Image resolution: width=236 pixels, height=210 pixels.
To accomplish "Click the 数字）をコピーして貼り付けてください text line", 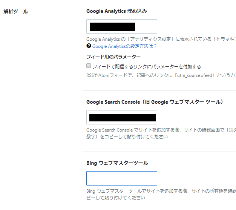I will coord(127,137).
